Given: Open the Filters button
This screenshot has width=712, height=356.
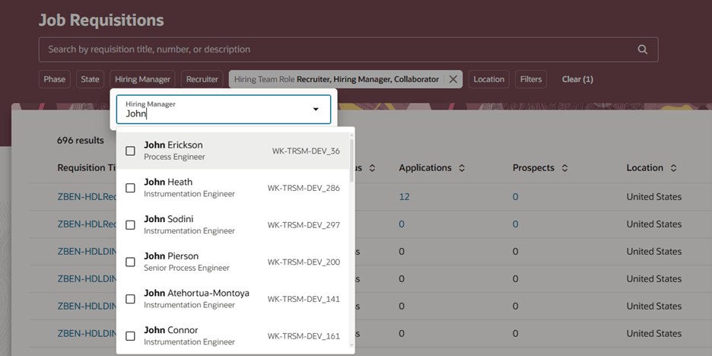Looking at the screenshot, I should point(531,79).
